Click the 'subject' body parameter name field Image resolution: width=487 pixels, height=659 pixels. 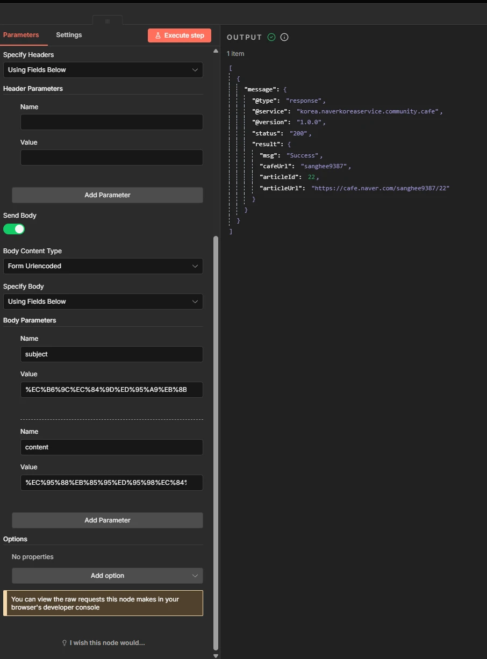coord(111,354)
